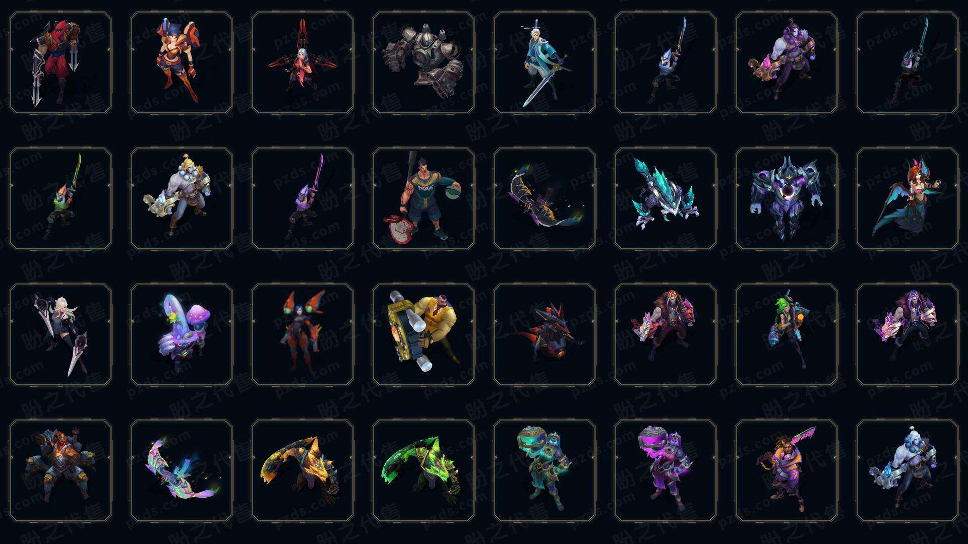Viewport: 968px width, 544px height.
Task: Pick the golden-bladed crouching beast skin
Action: pyautogui.click(x=302, y=471)
